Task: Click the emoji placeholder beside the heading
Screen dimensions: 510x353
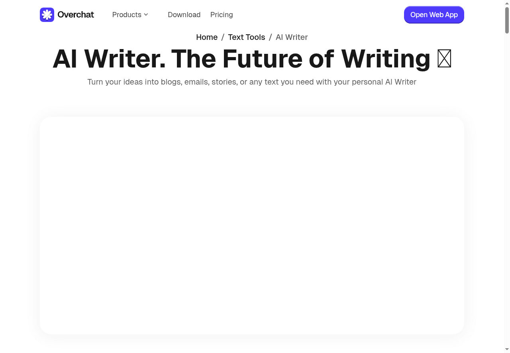Action: coord(444,59)
